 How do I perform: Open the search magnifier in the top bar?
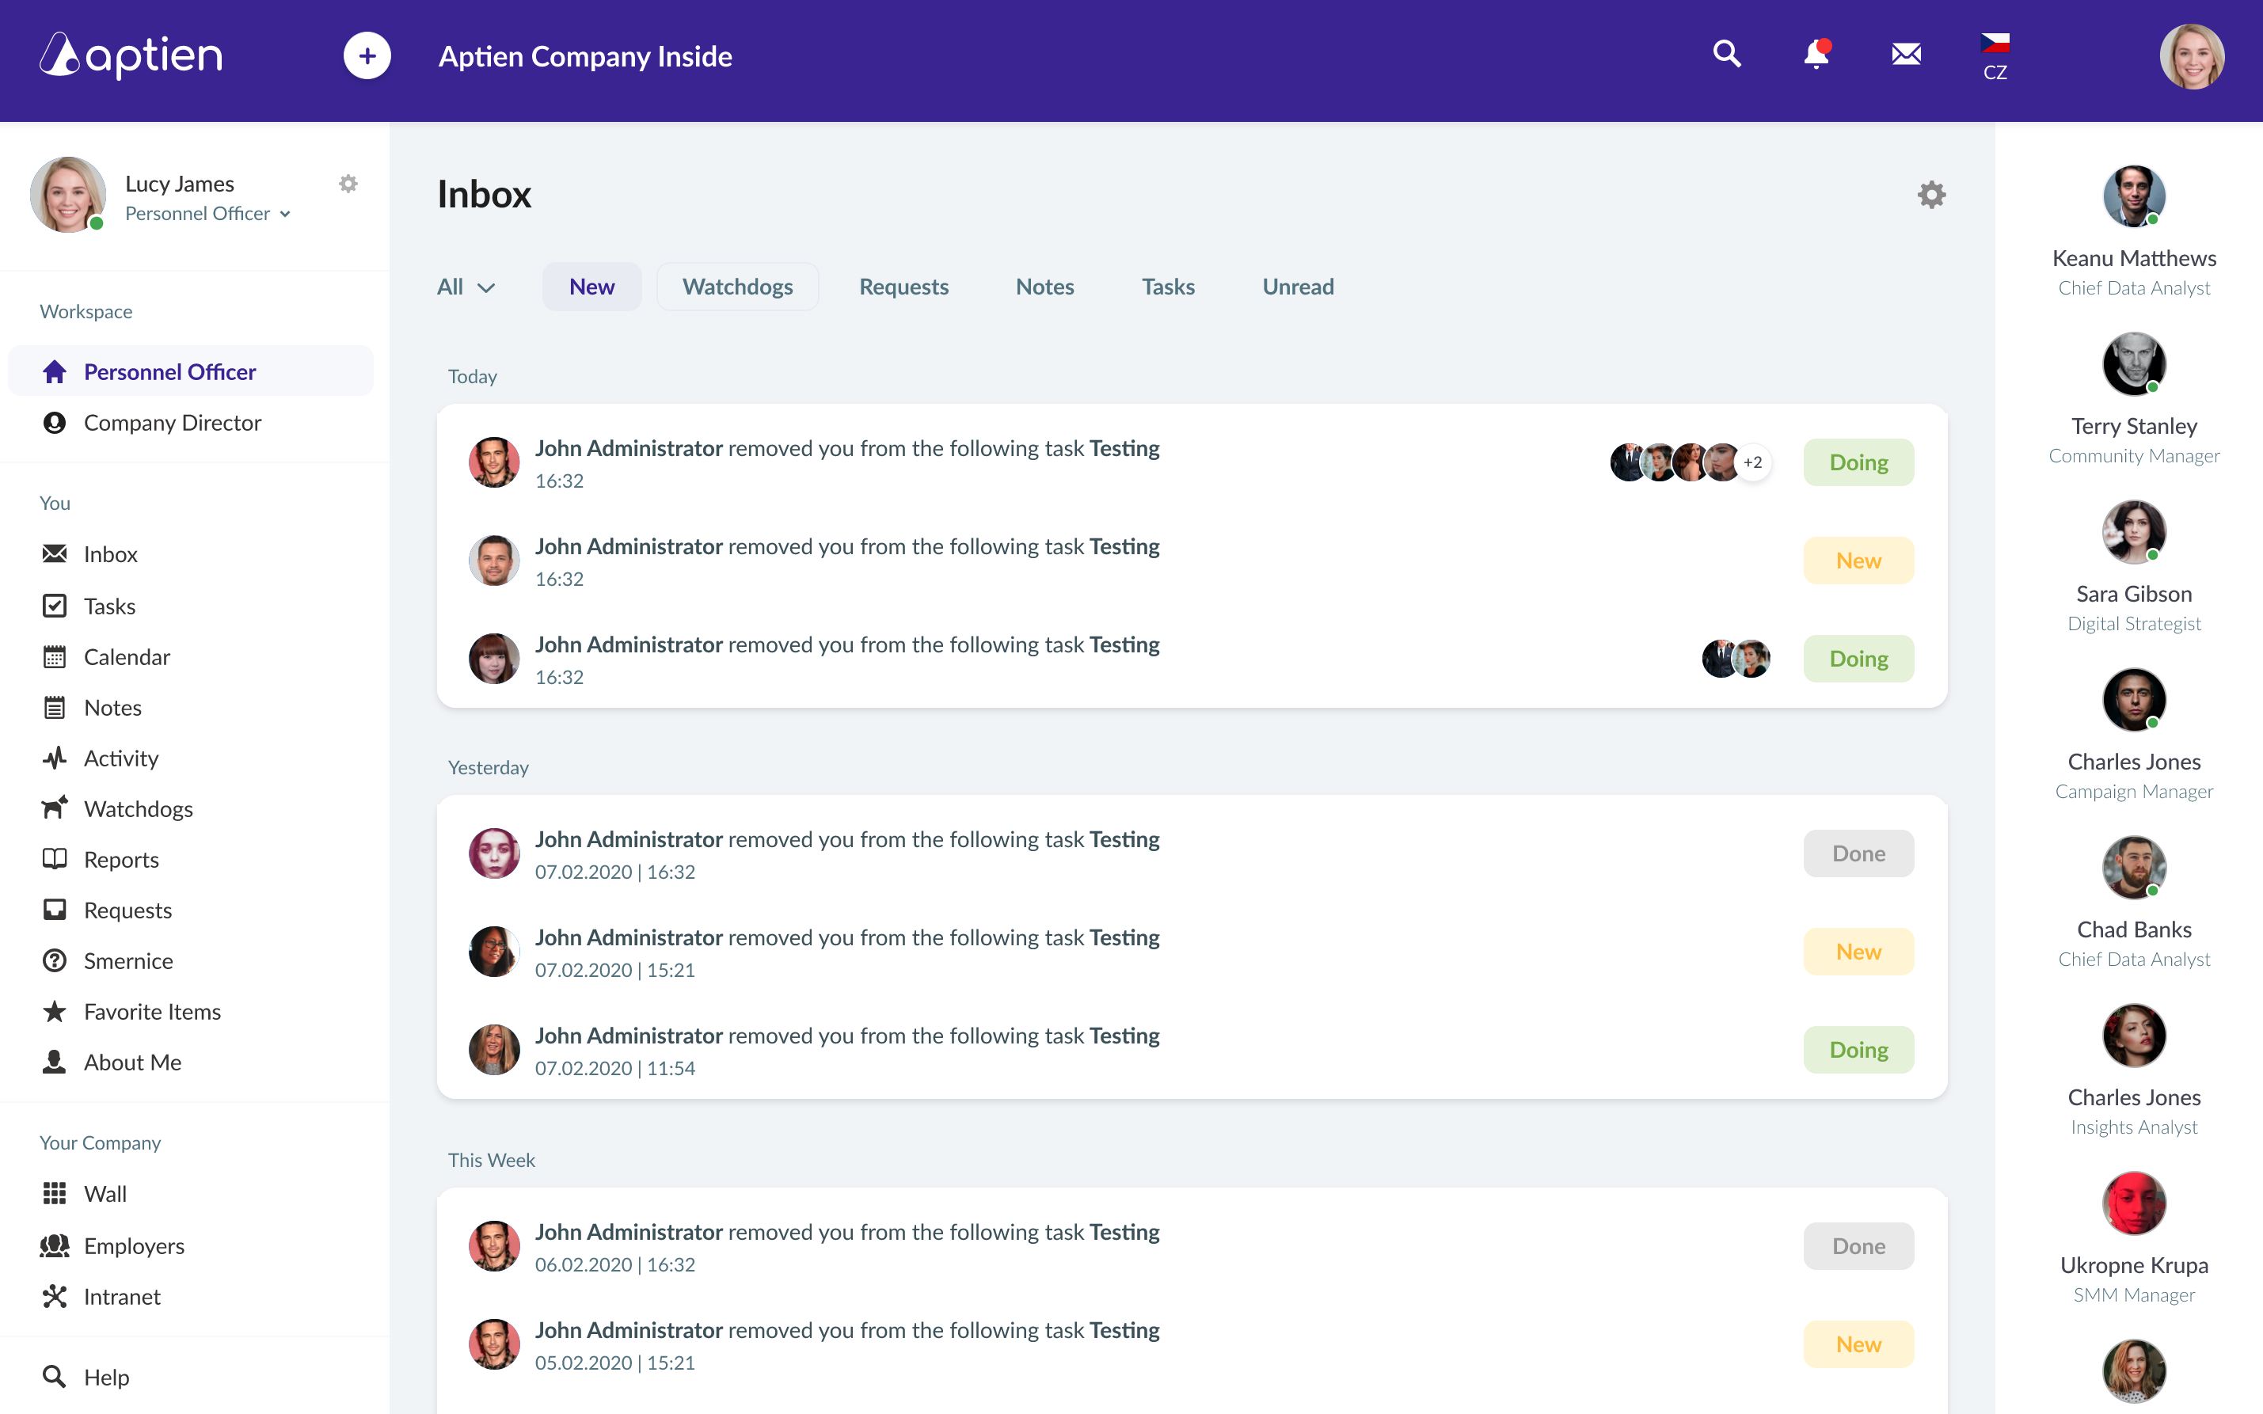click(x=1726, y=55)
